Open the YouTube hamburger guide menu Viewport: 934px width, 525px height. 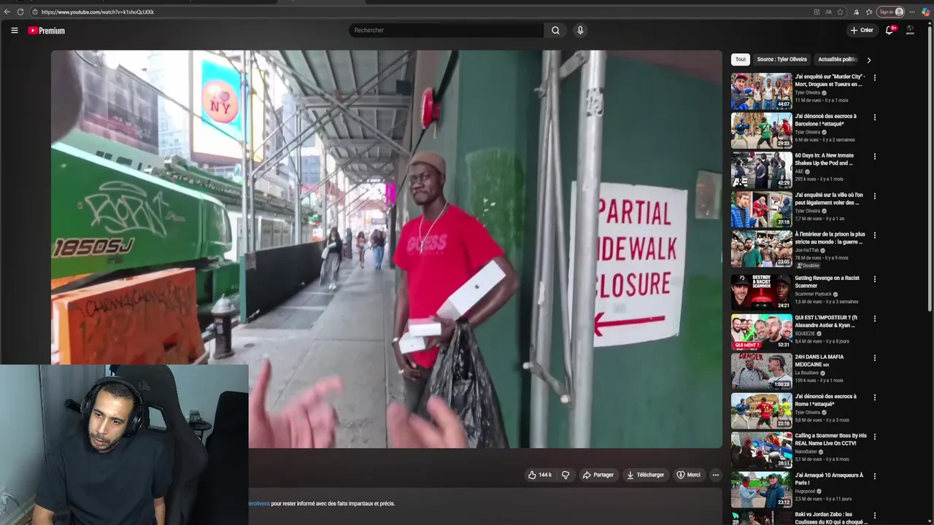point(14,31)
